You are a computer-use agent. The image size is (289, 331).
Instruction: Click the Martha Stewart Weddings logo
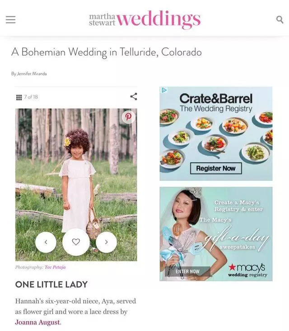(x=144, y=19)
